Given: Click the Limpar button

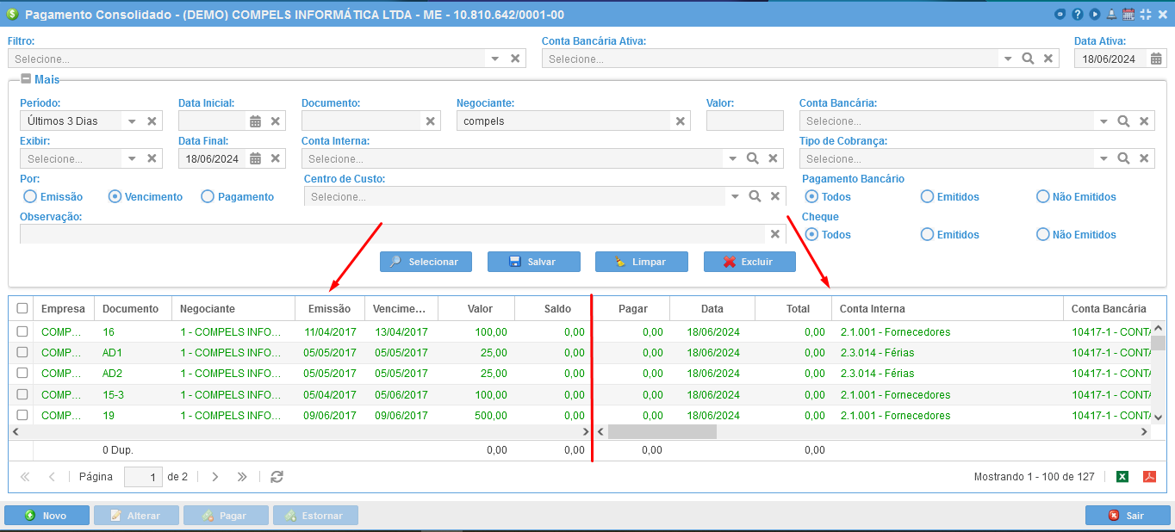Looking at the screenshot, I should point(641,262).
